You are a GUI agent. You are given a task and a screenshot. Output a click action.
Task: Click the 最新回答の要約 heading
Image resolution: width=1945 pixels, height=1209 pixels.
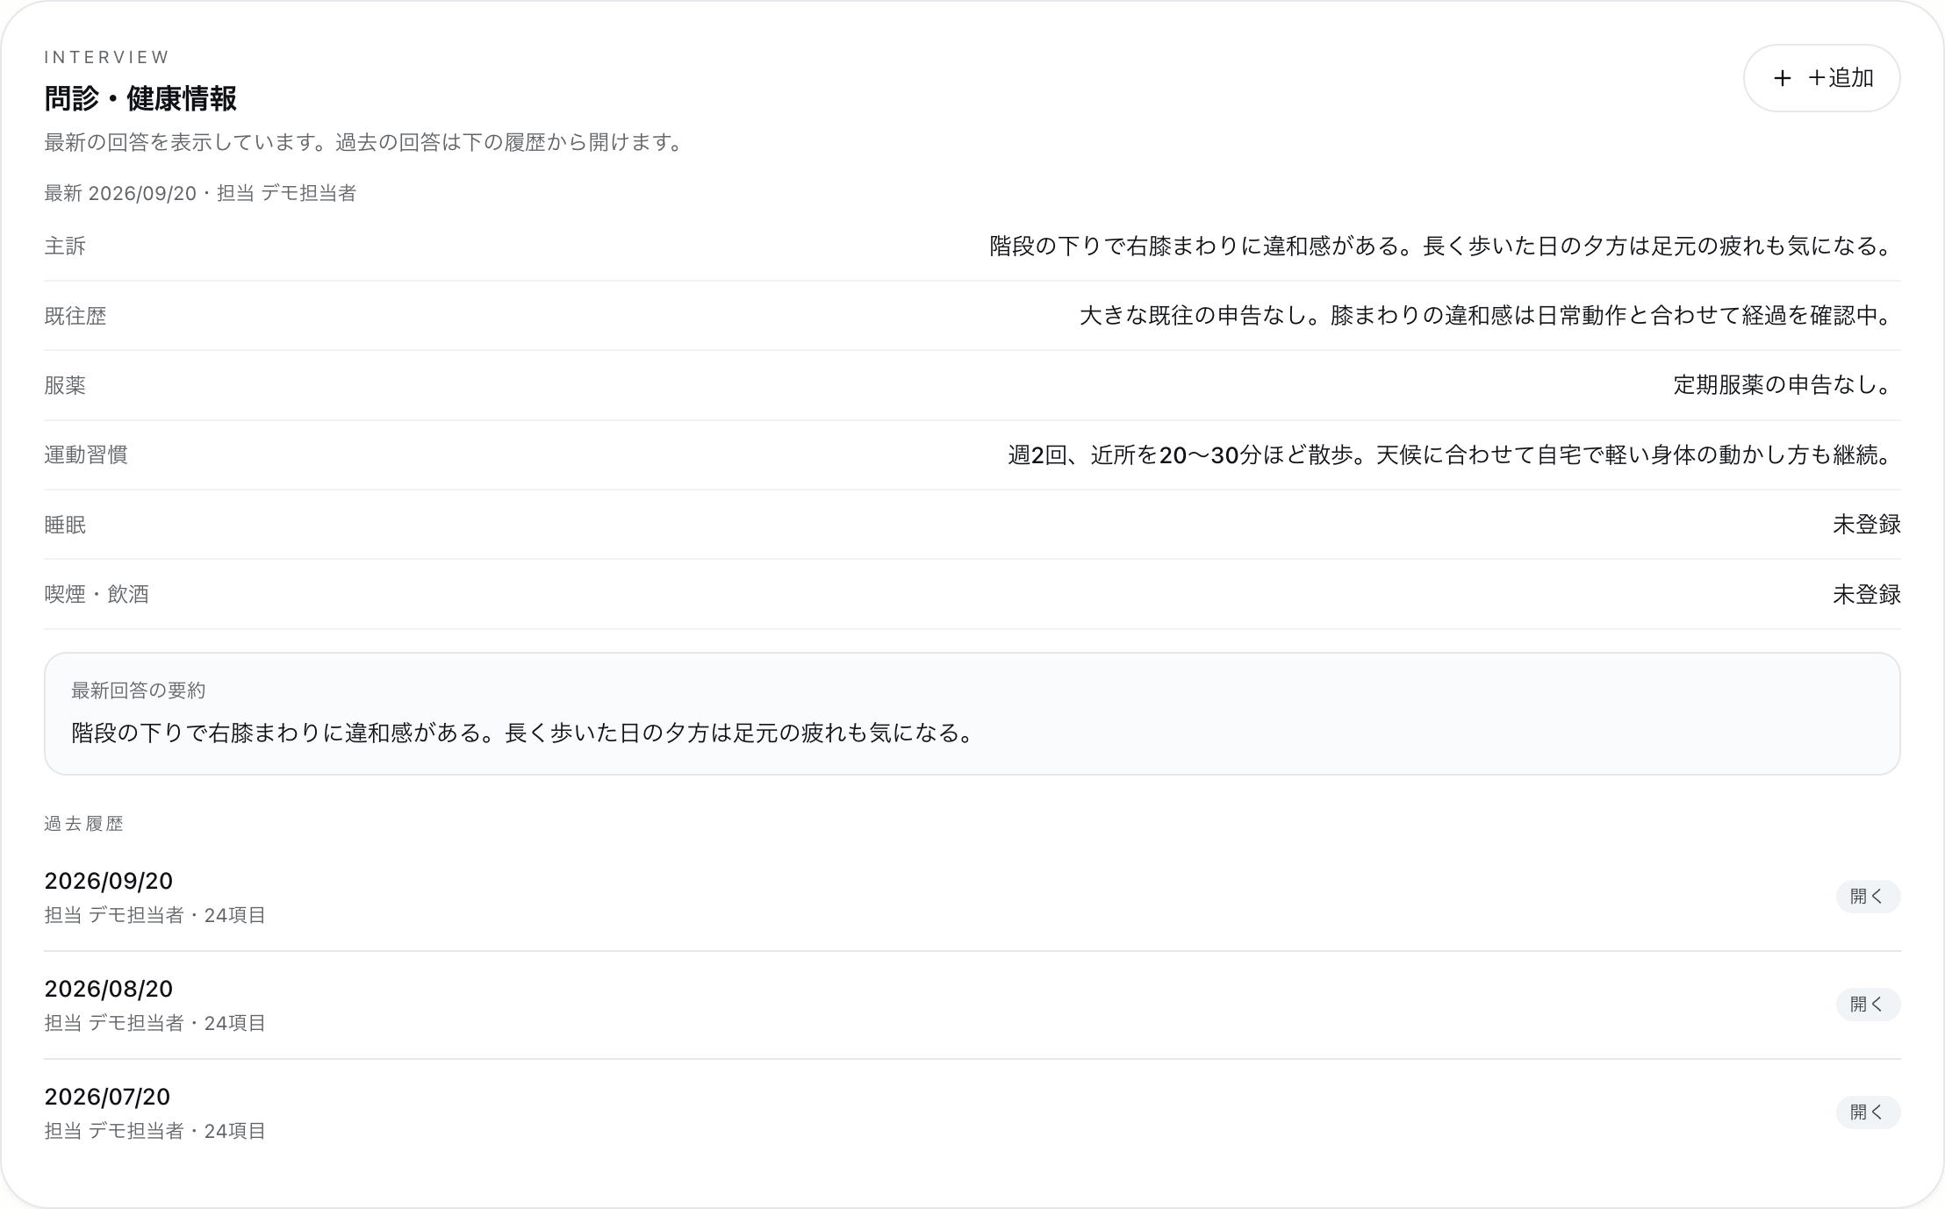138,690
